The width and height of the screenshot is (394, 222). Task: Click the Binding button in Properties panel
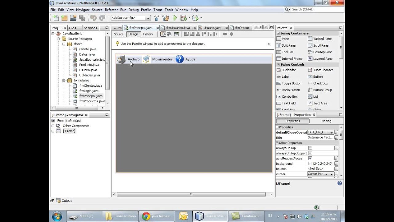pos(326,121)
